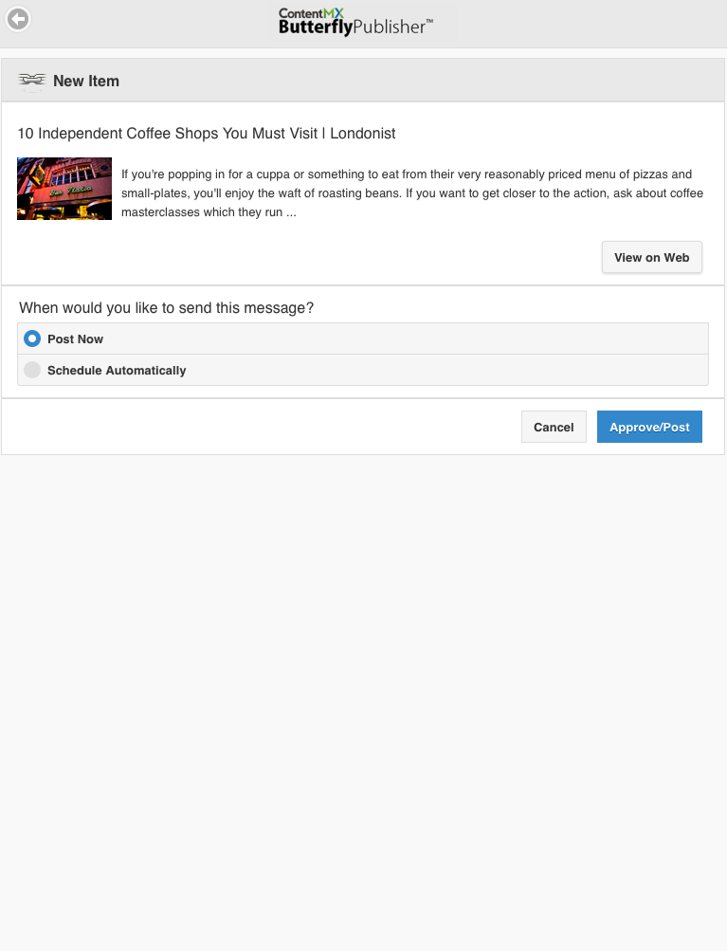Select the Post Now radio button

click(32, 338)
